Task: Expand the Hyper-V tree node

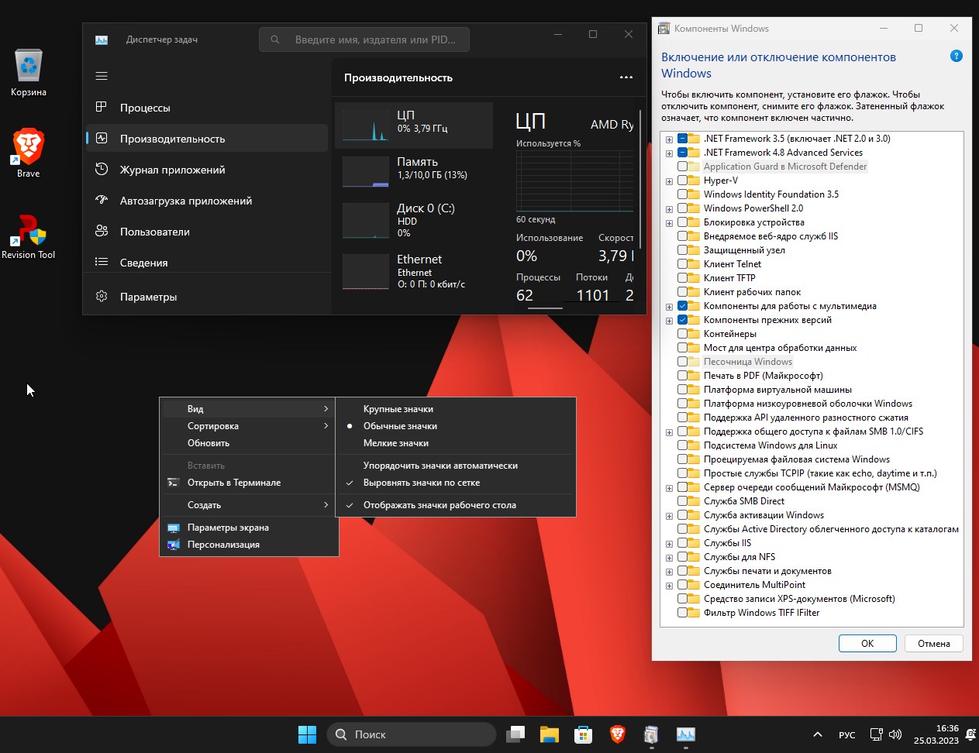Action: [669, 181]
